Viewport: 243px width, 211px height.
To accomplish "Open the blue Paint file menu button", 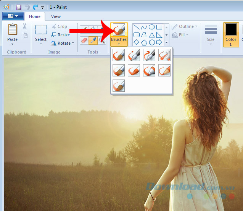I will pos(13,16).
